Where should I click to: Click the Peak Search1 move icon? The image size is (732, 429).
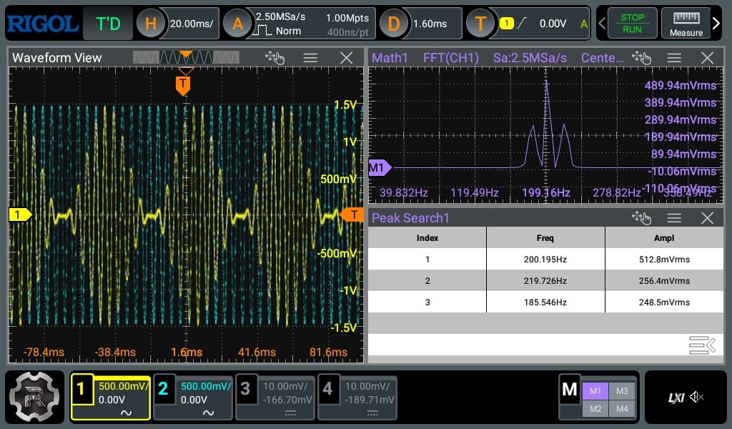point(641,218)
